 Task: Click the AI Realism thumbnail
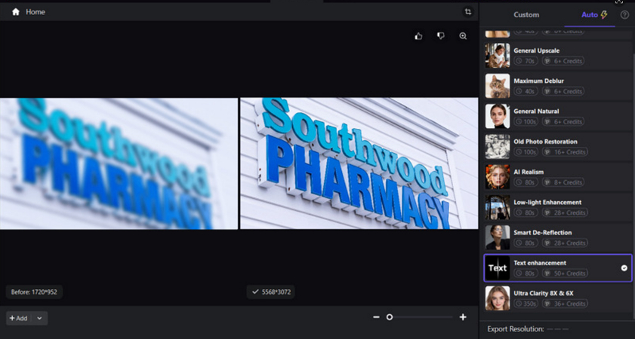pos(498,177)
